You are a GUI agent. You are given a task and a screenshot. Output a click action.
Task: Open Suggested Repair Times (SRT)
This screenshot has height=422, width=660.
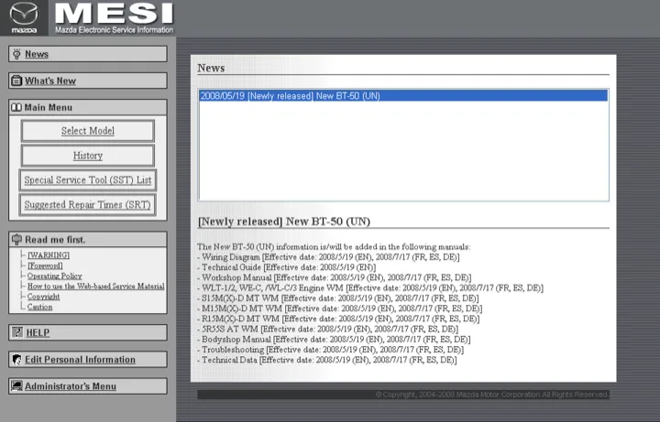tap(88, 205)
